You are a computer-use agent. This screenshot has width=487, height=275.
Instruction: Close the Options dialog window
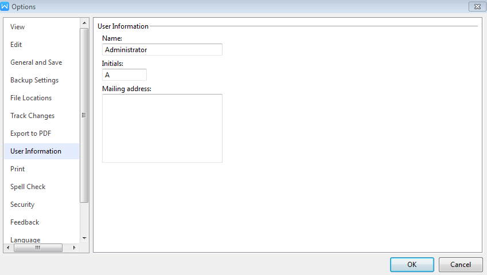click(x=477, y=6)
